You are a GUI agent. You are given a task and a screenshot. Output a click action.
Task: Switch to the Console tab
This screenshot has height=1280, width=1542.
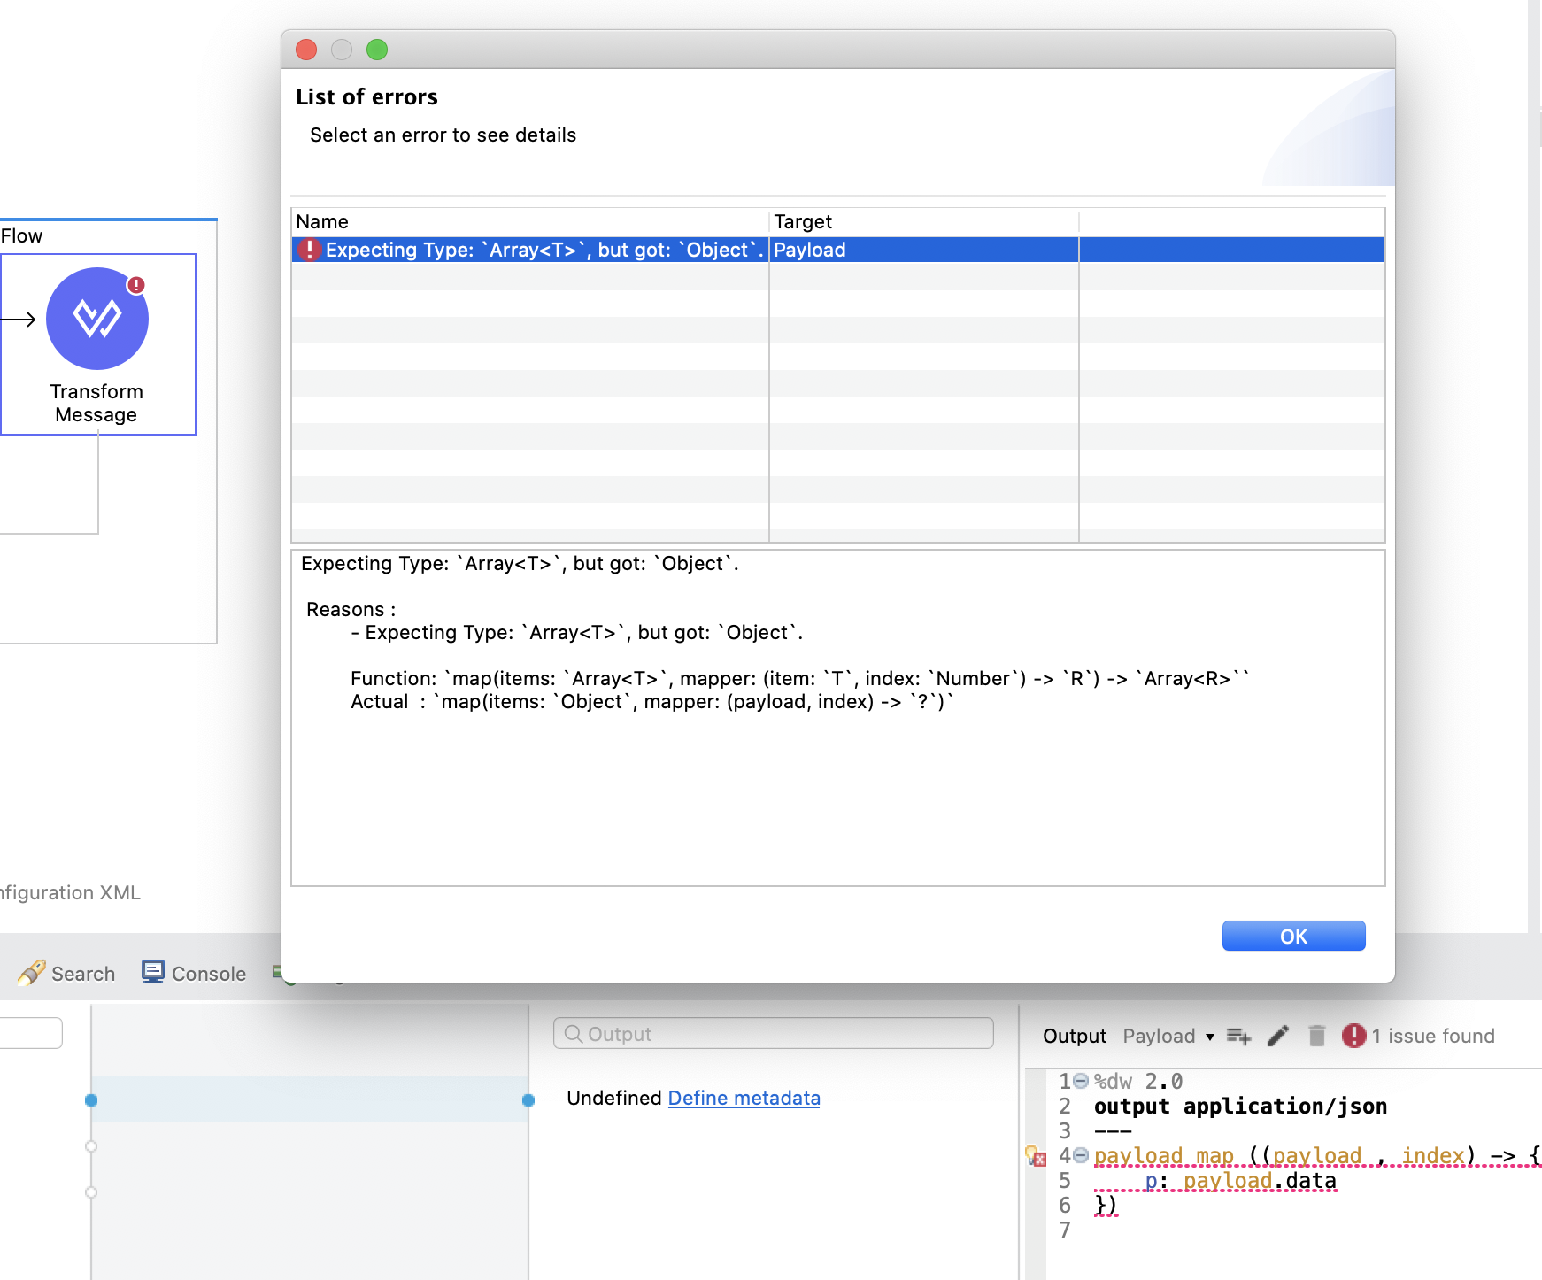click(194, 974)
